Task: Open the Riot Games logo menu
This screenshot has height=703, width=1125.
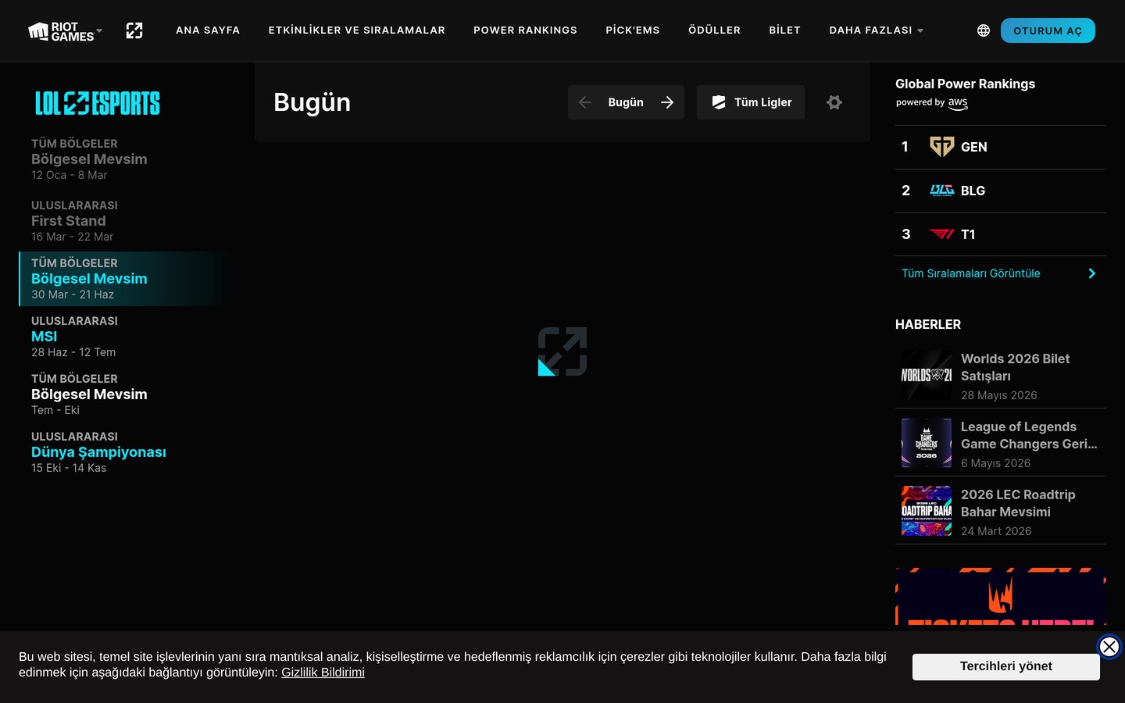Action: 61,31
